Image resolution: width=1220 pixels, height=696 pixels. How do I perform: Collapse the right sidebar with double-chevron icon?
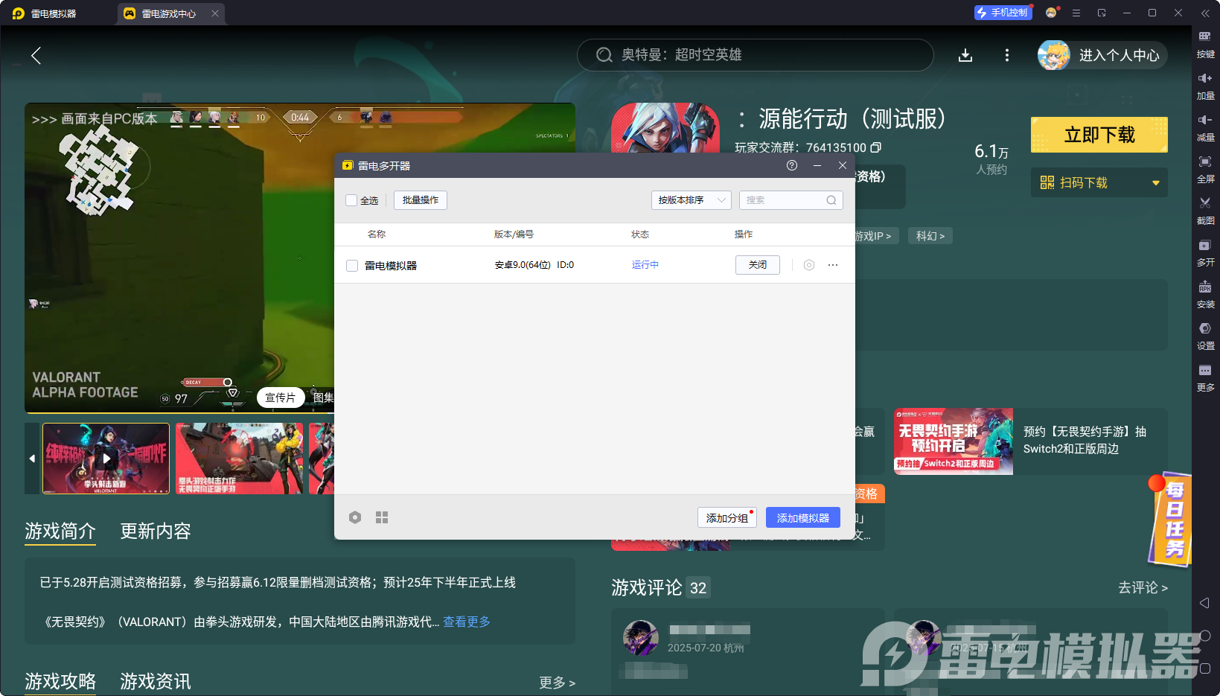coord(1205,13)
